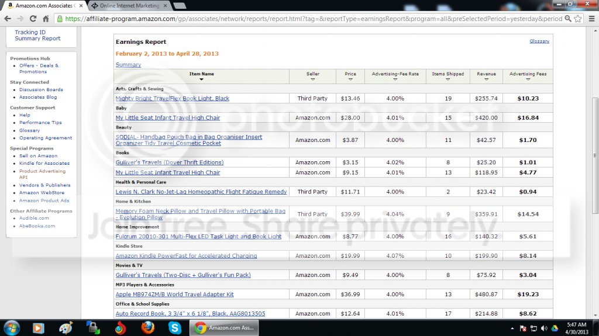Open the Chrome menu icon
This screenshot has width=599, height=336.
coord(591,18)
